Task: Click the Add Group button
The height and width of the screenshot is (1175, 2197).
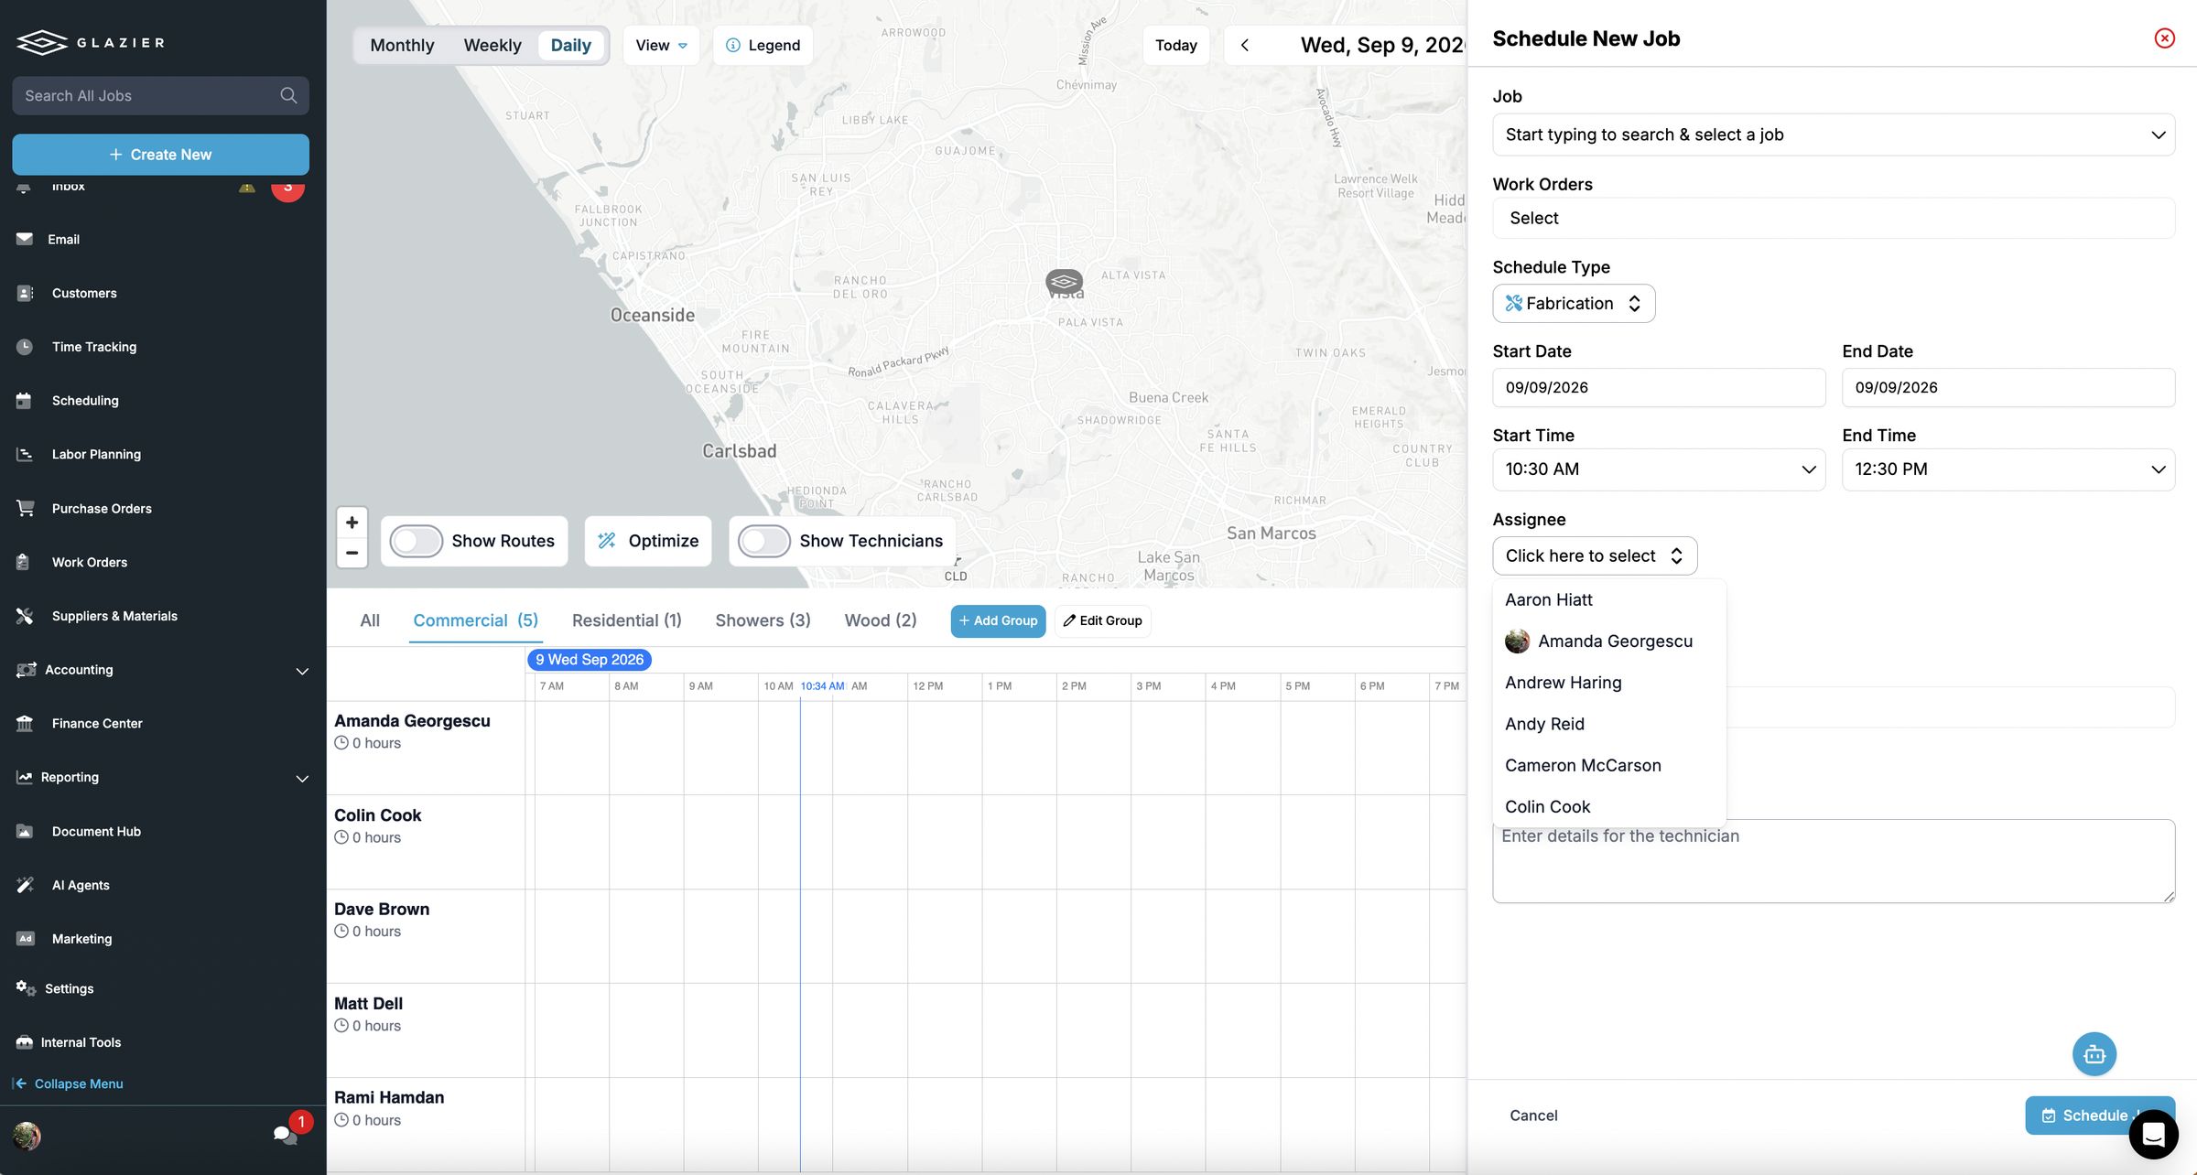Action: point(998,620)
